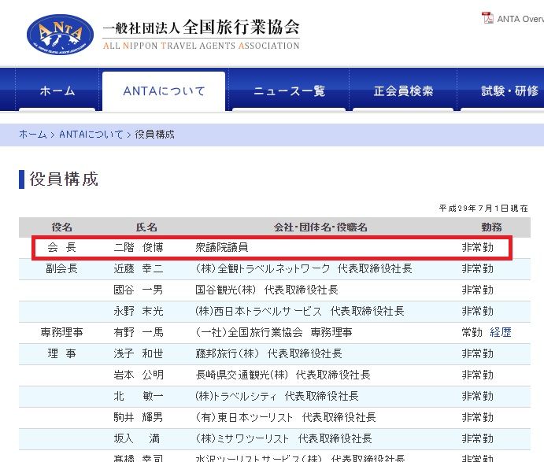Viewport: 544px width, 462px height.
Task: Click the 勤務 column header
Action: point(491,227)
